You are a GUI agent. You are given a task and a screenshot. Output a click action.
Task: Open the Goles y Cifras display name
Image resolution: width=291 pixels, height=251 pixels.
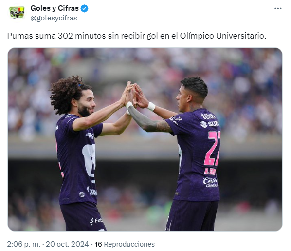point(55,8)
